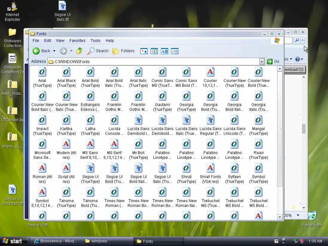Open the Help menu
Image resolution: width=328 pixels, height=246 pixels.
[110, 41]
